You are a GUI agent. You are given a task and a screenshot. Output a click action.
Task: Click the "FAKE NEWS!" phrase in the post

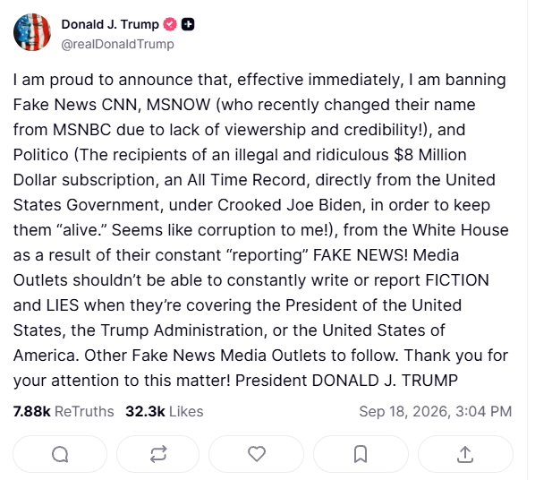tap(361, 255)
